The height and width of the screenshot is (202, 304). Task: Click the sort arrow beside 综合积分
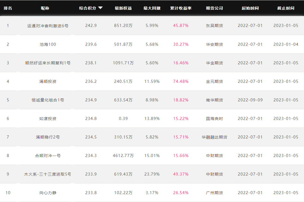100,8
